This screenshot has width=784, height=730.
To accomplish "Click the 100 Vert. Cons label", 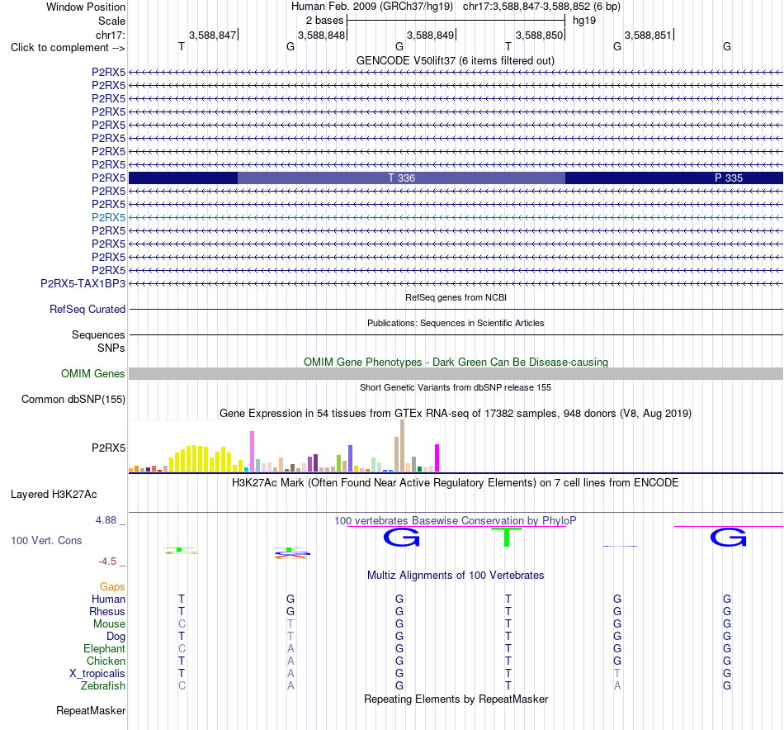I will (46, 540).
